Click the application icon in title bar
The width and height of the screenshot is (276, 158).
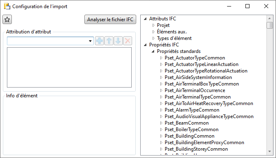tap(7, 7)
